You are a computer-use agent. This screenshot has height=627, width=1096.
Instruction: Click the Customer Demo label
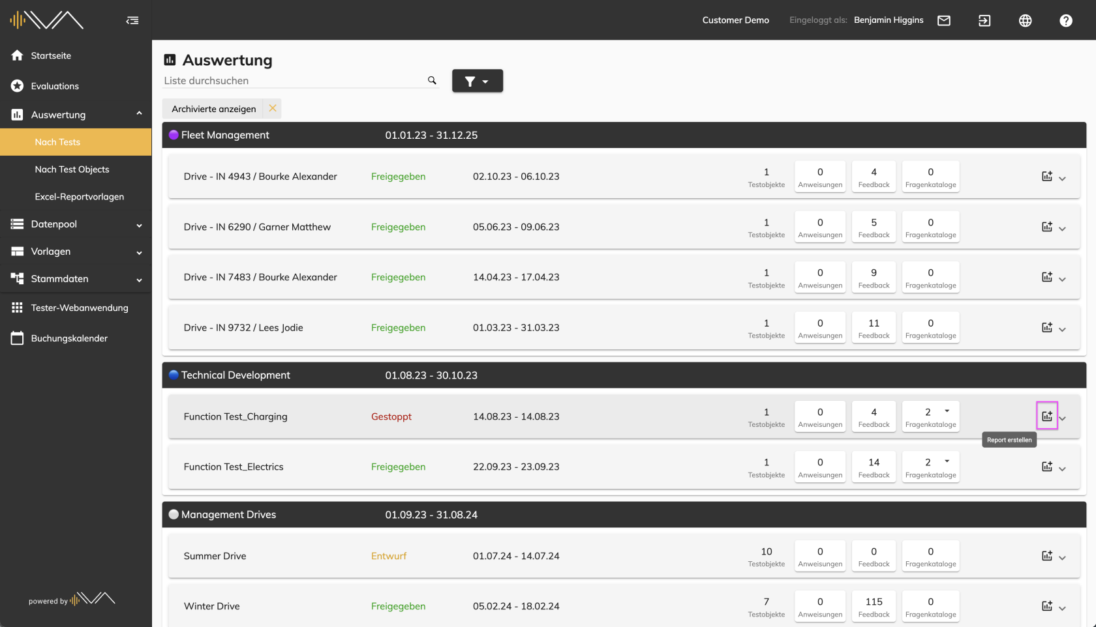736,20
